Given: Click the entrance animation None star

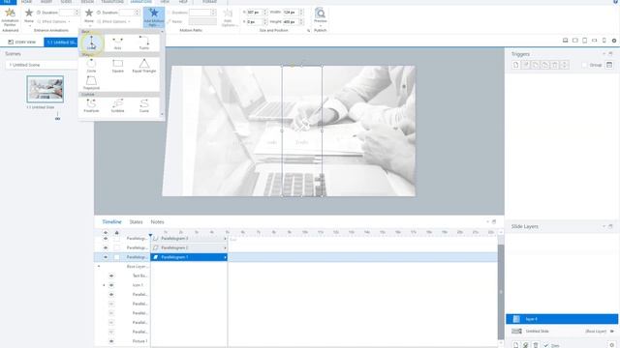Looking at the screenshot, I should 29,14.
